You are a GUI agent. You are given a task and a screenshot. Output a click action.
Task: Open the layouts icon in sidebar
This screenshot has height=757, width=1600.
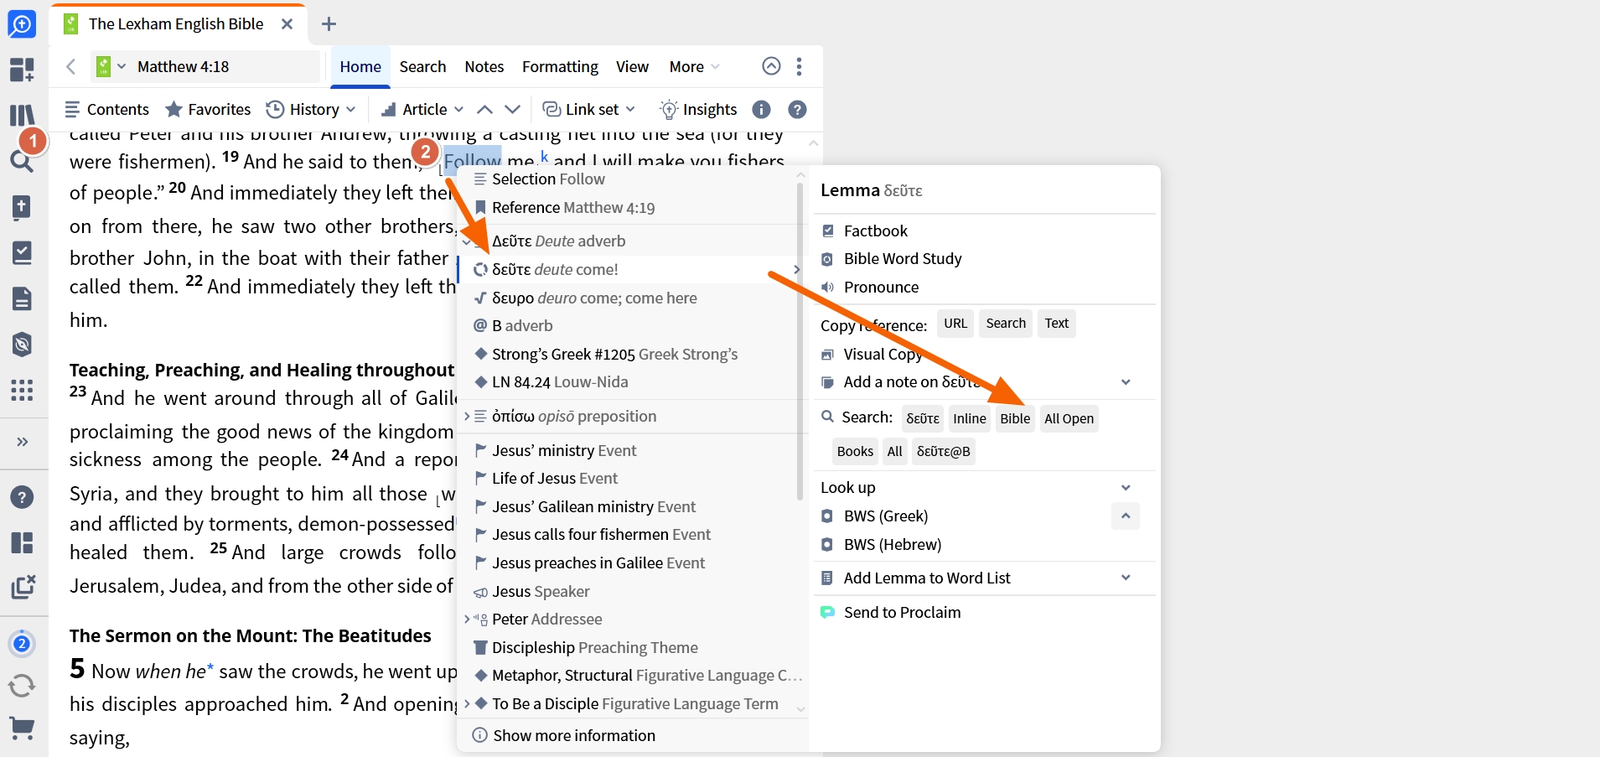coord(22,542)
